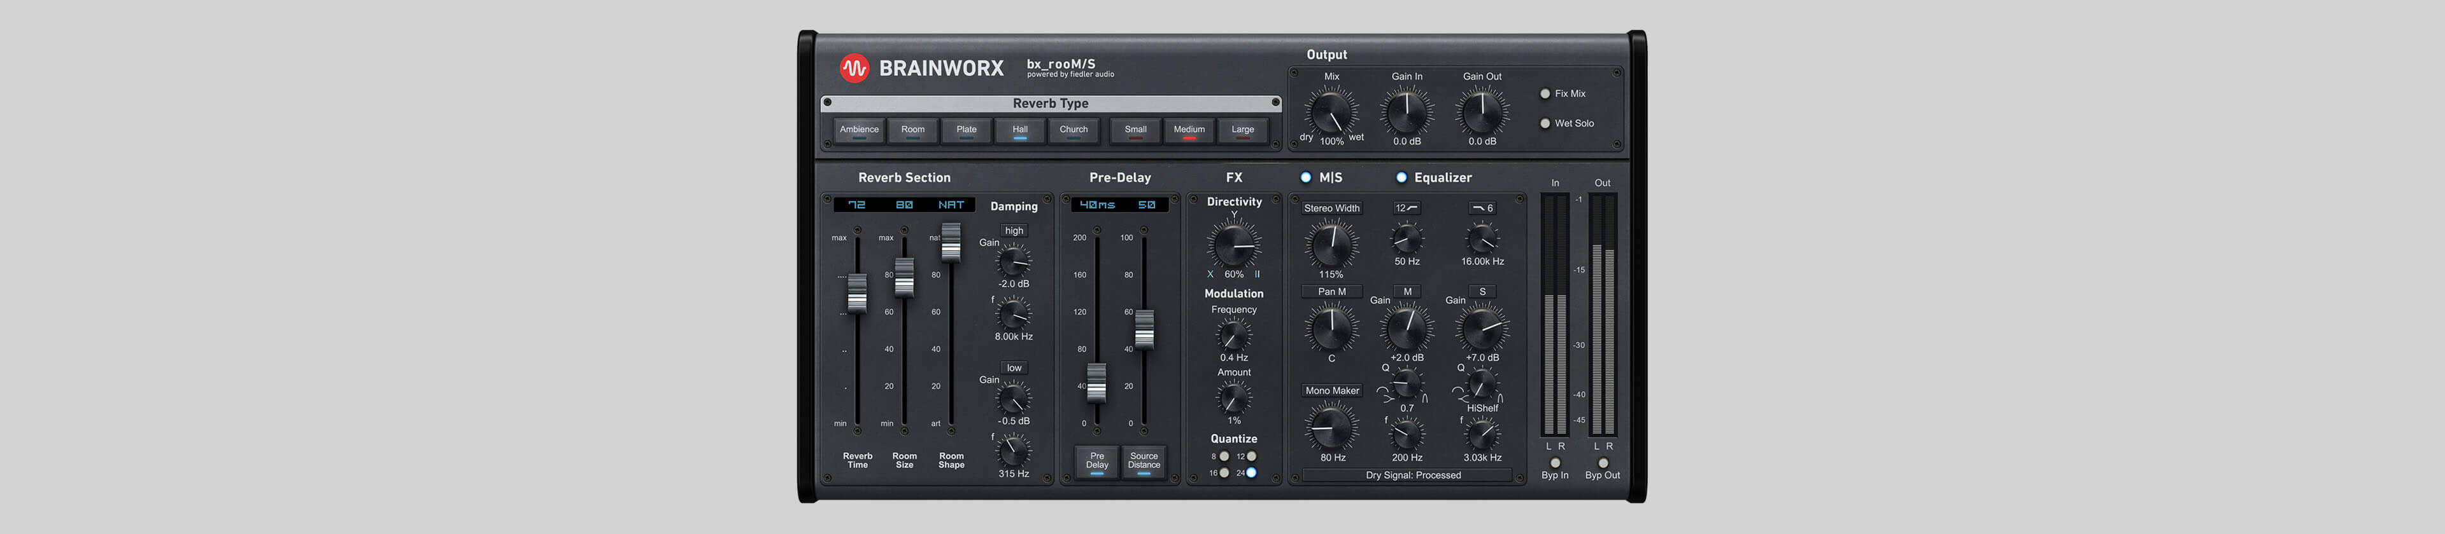Select the 24 Quantize radio option
The width and height of the screenshot is (2445, 534).
(x=1251, y=472)
